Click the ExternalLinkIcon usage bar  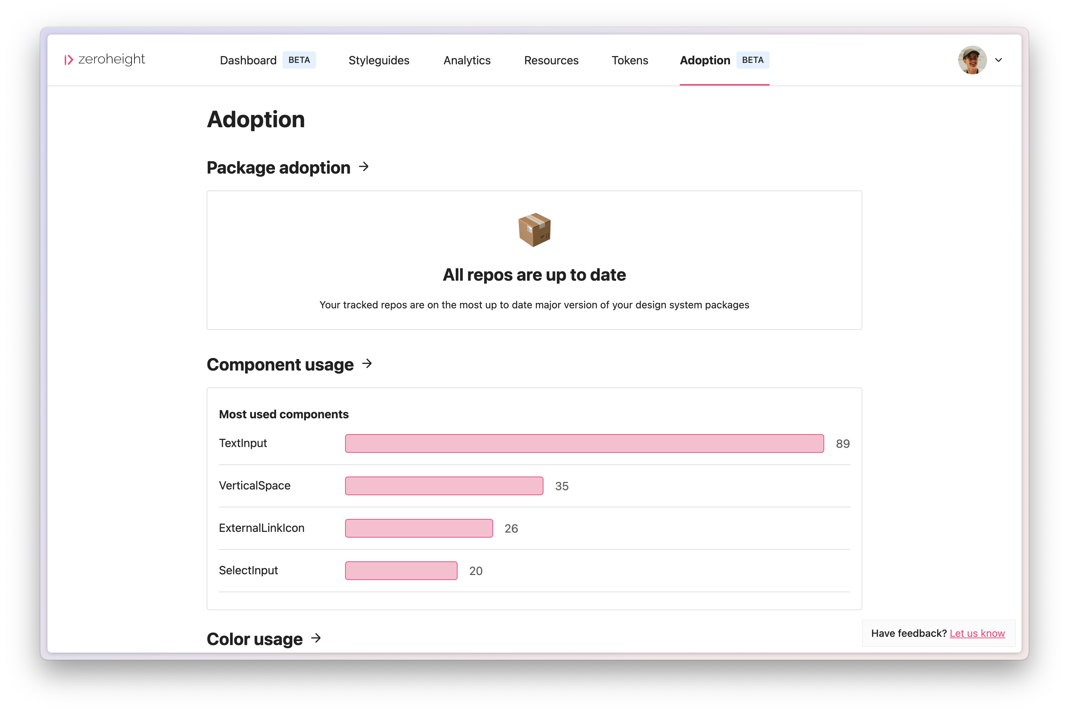(x=419, y=528)
